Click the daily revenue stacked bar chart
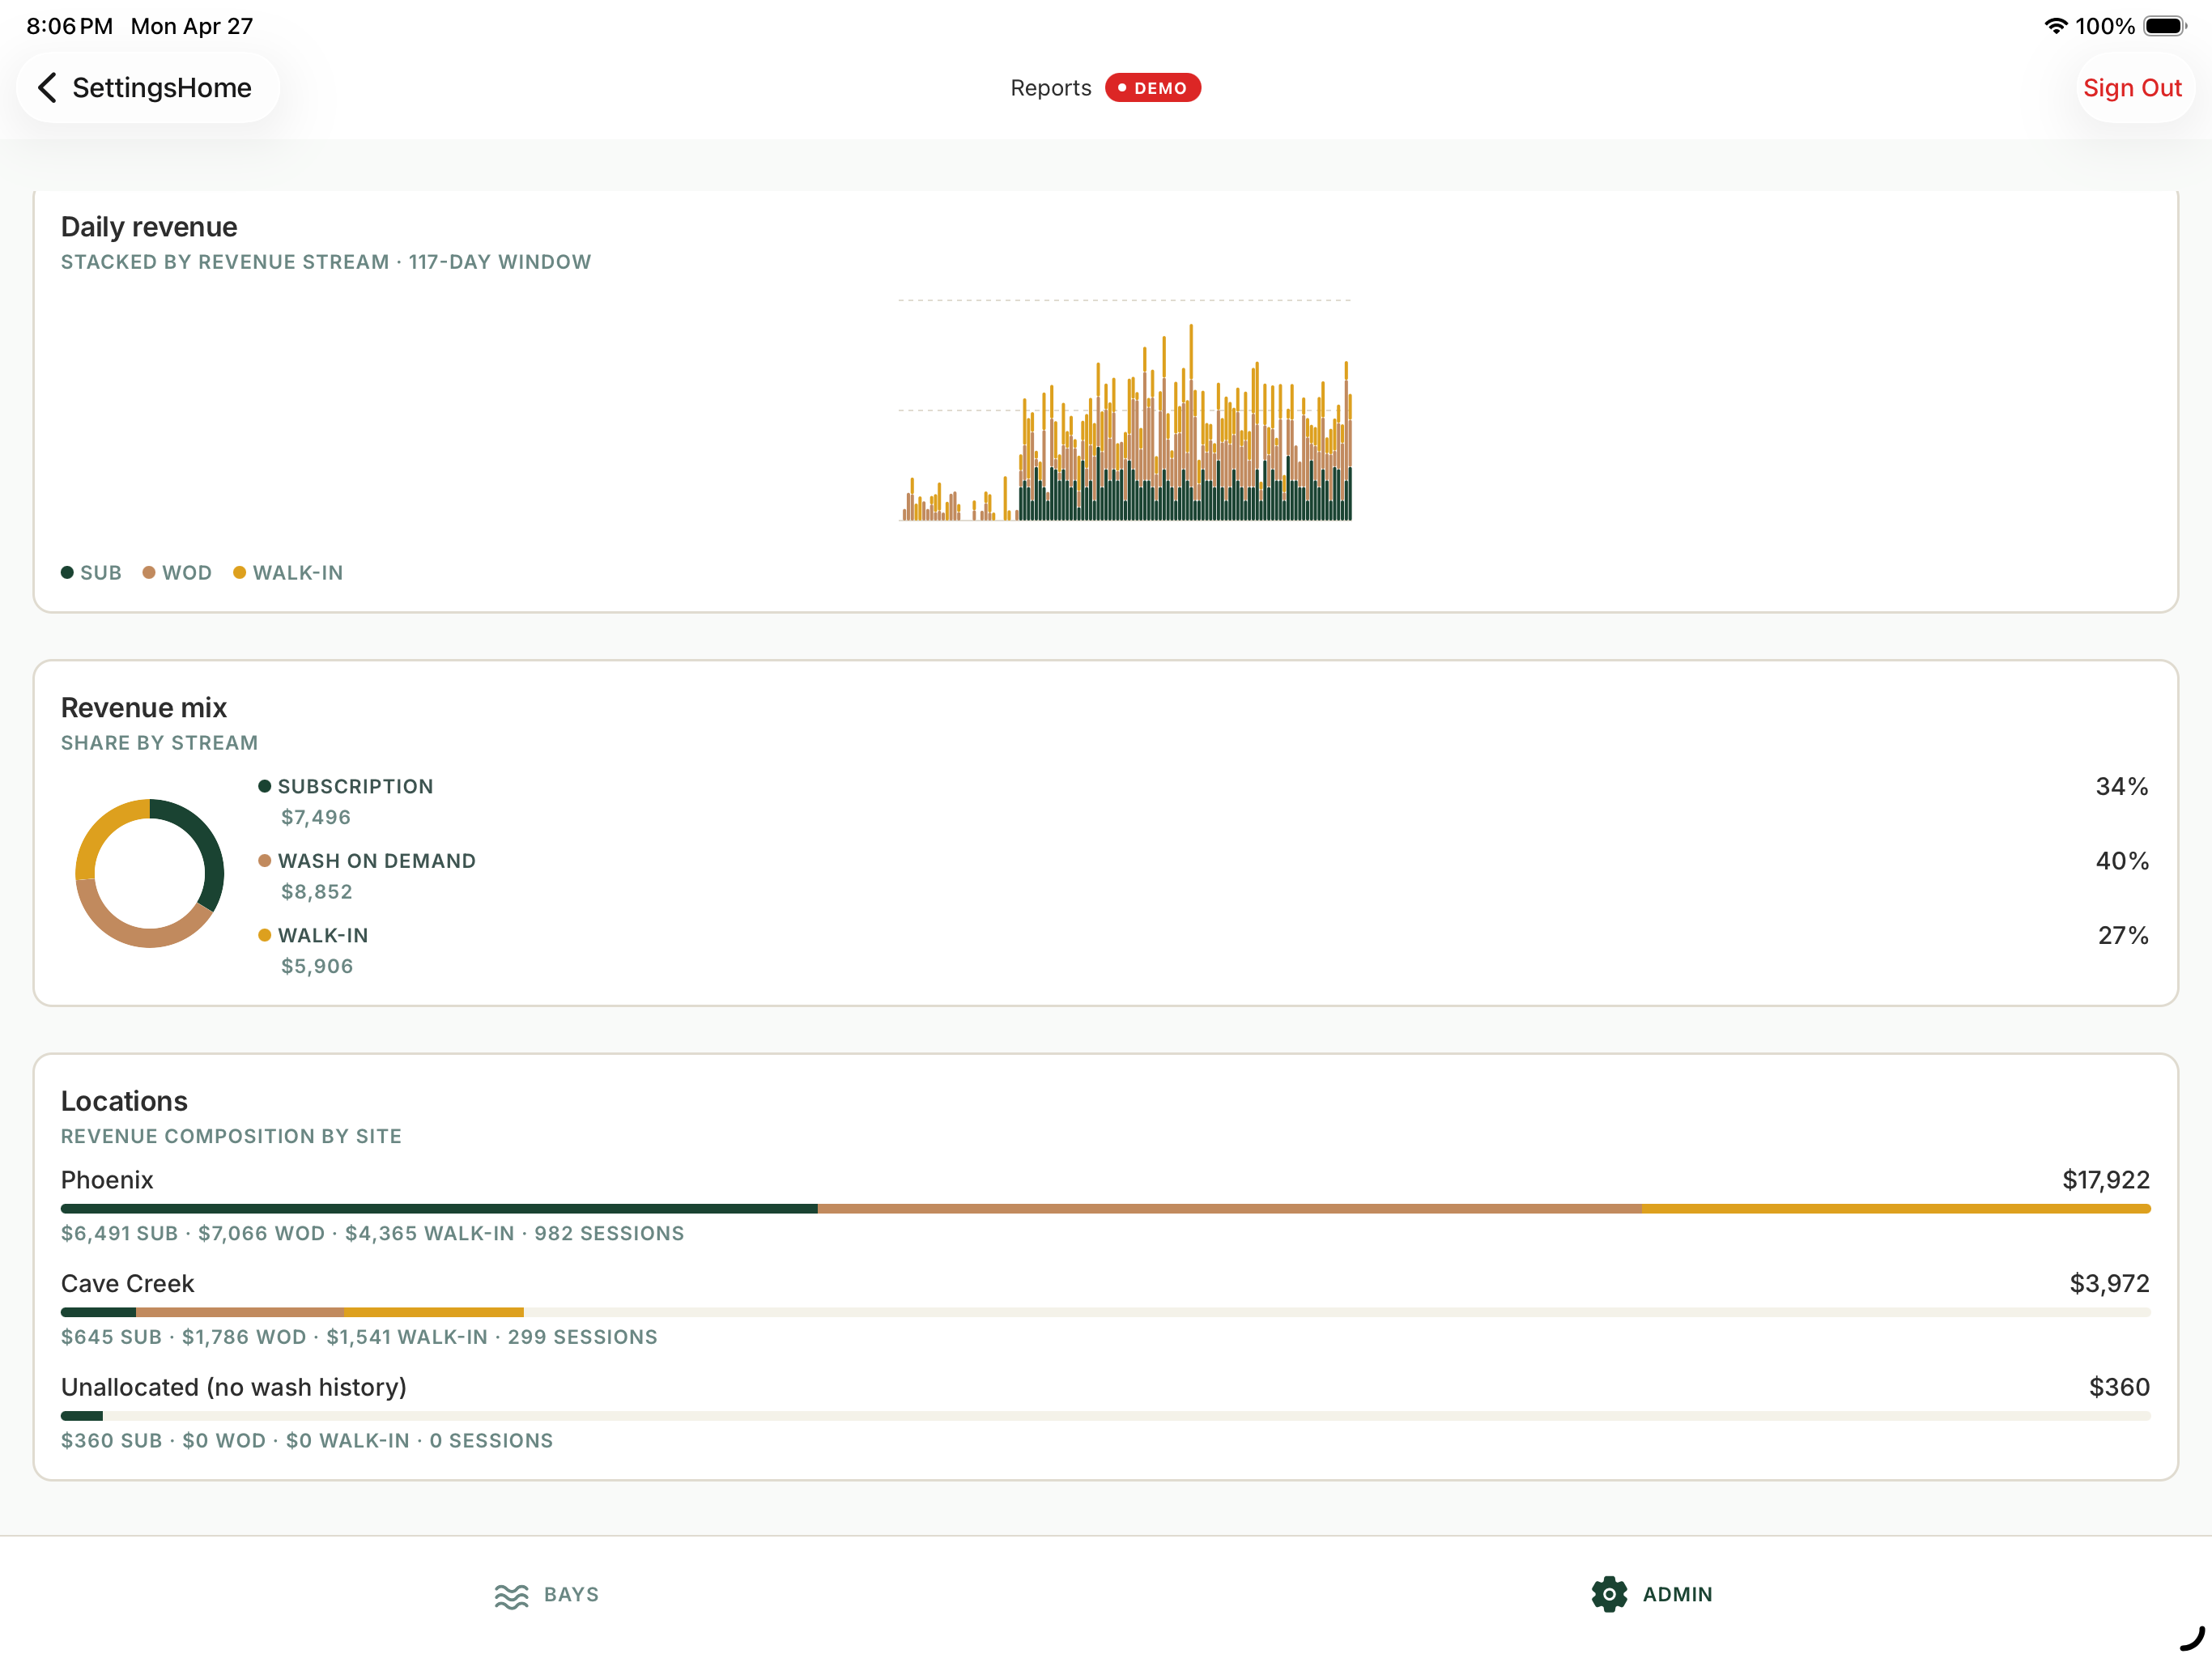This screenshot has width=2212, height=1658. (x=1125, y=410)
